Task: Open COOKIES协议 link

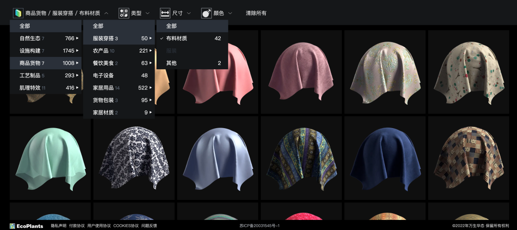Action: (x=126, y=226)
